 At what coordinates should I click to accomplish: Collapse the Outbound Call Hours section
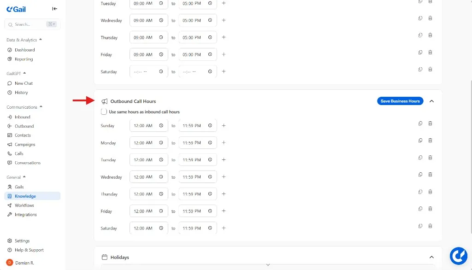coord(431,101)
